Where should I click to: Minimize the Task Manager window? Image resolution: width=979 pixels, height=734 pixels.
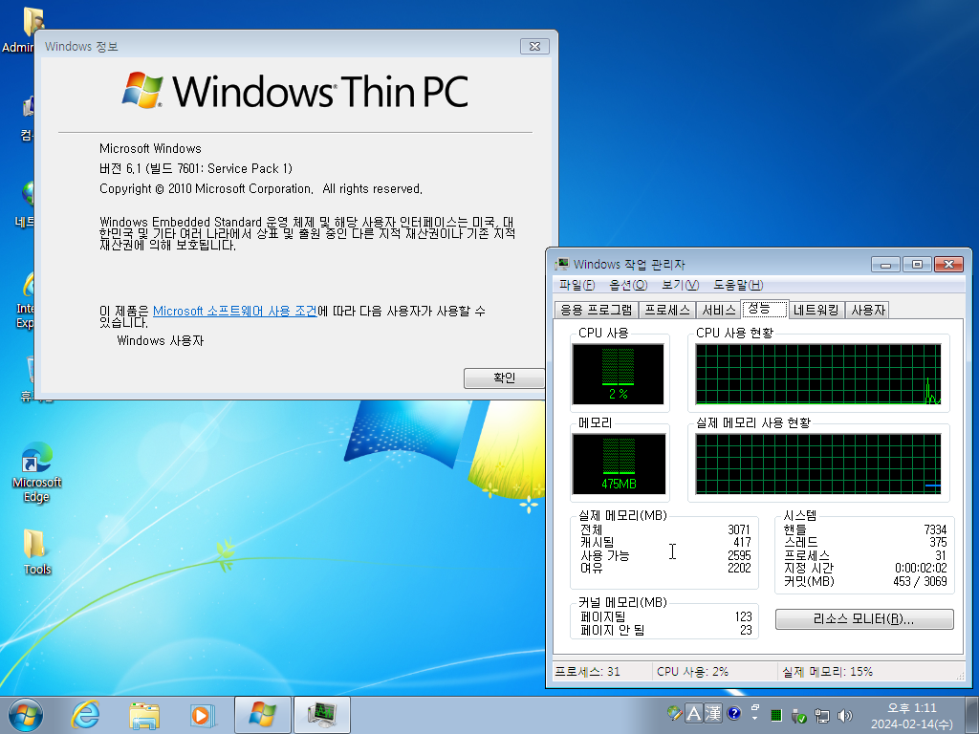[x=885, y=265]
